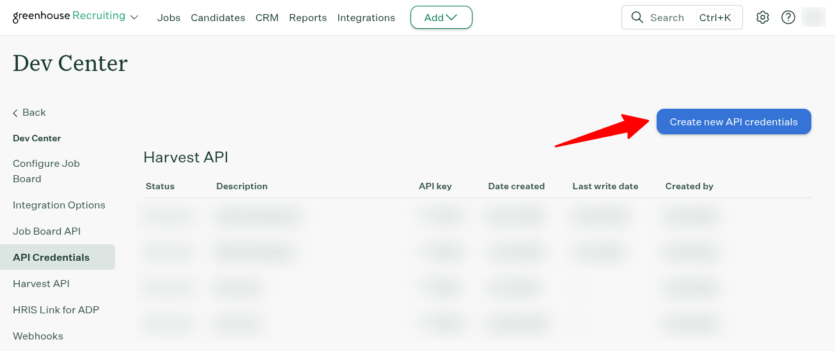Open Harvest API in sidebar
Viewport: 835px width, 351px height.
pyautogui.click(x=41, y=284)
